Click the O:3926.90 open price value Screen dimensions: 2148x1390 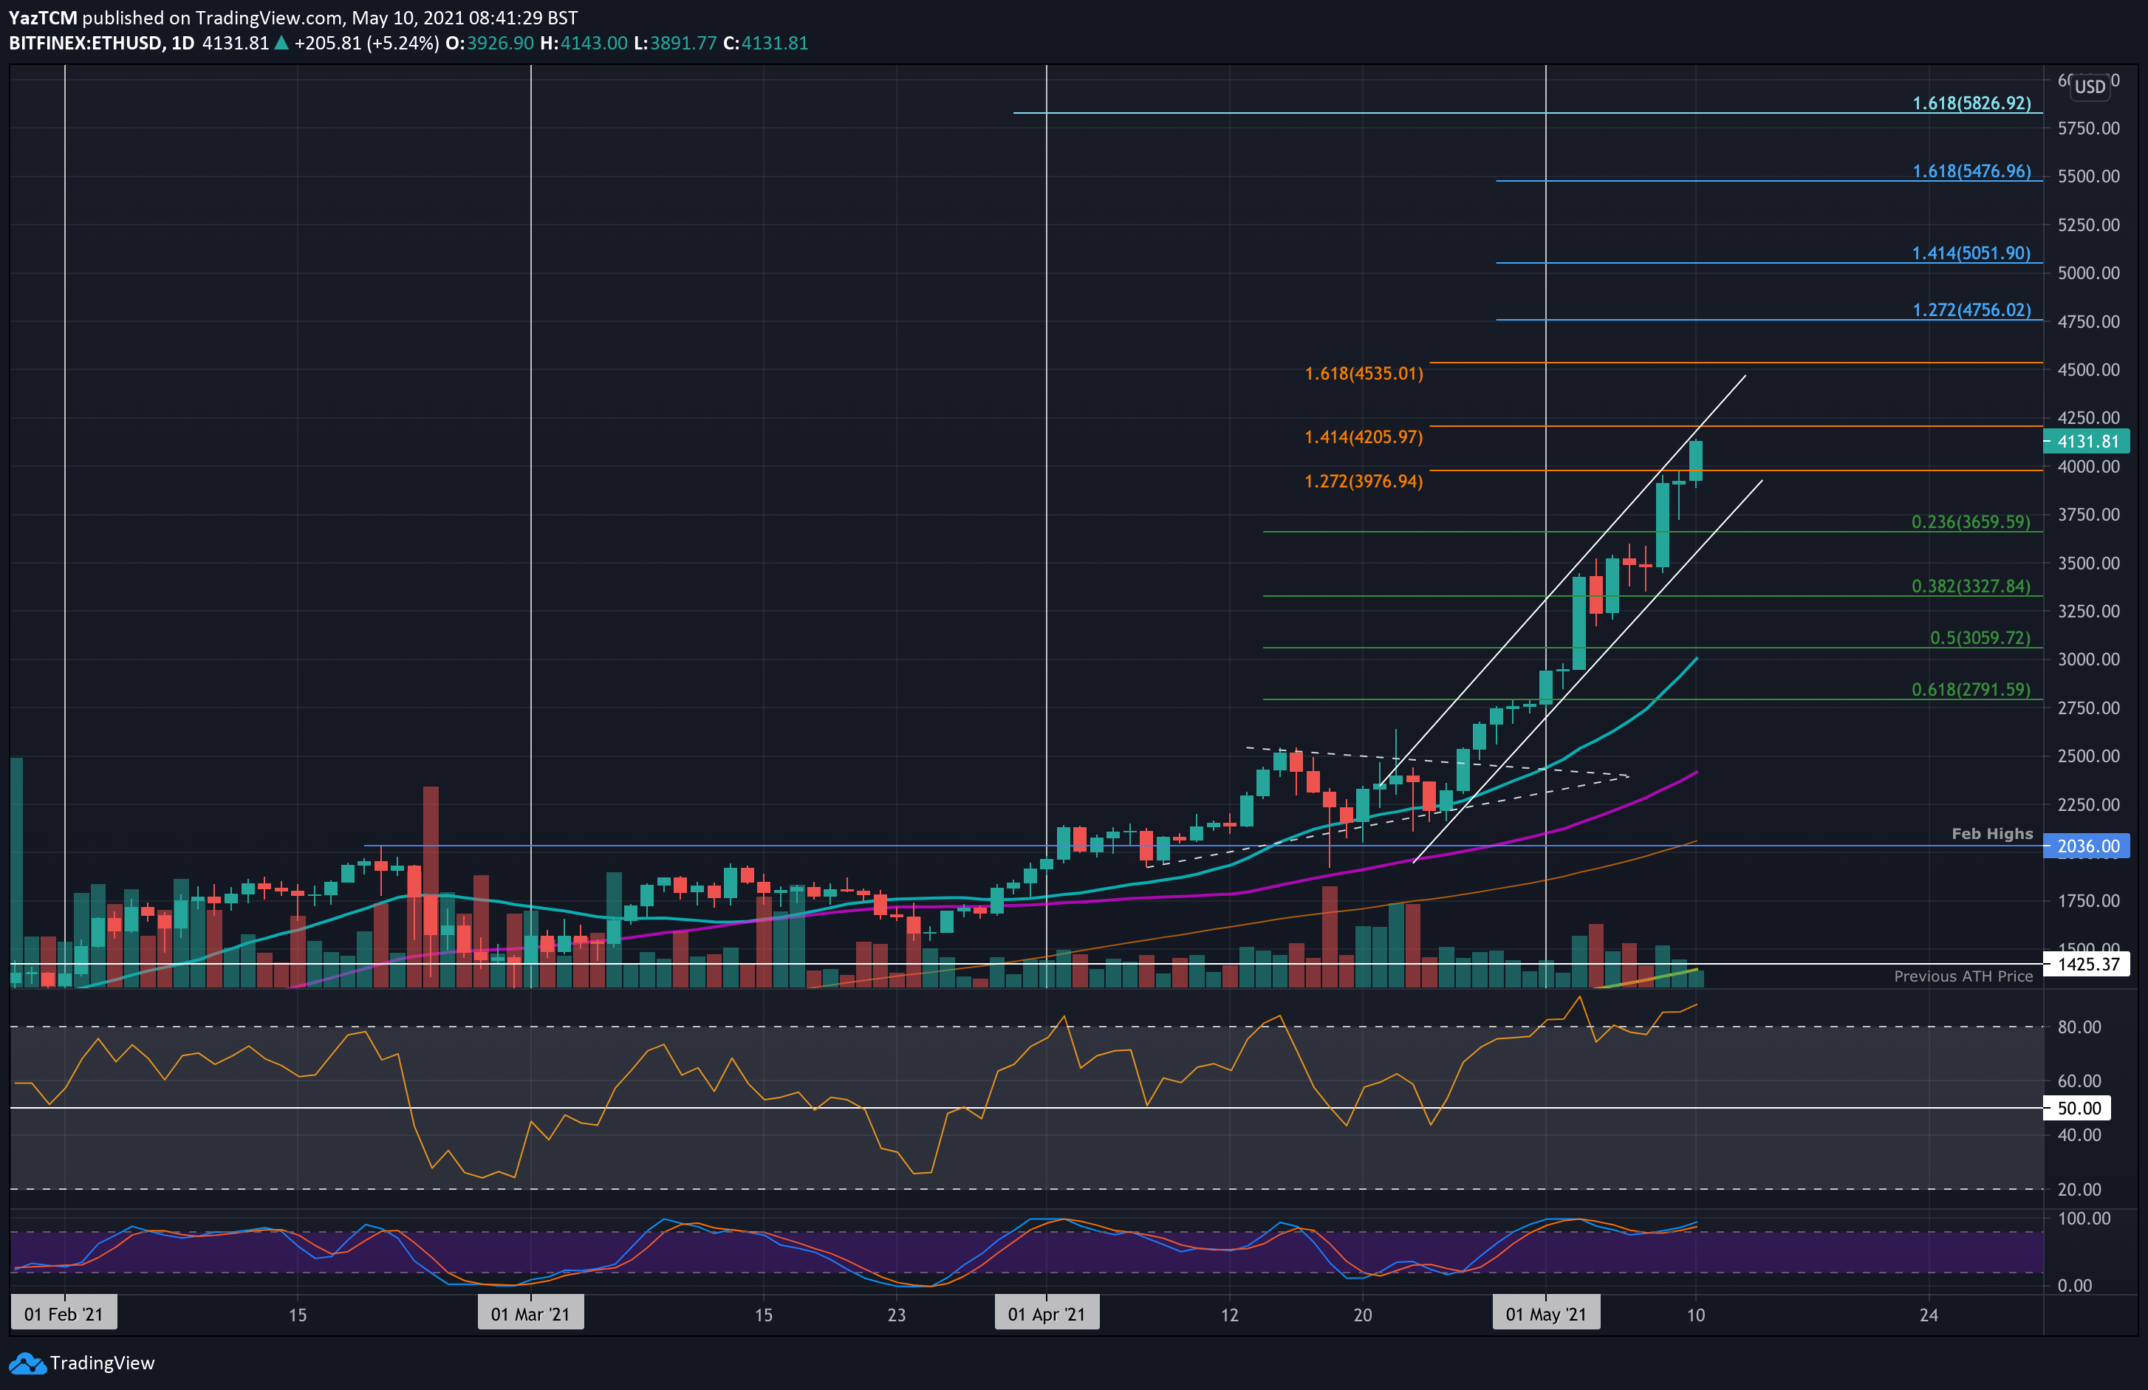click(x=490, y=44)
